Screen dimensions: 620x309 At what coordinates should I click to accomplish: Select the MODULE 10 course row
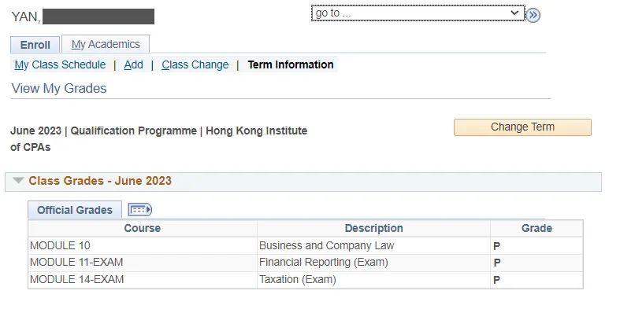[305, 245]
